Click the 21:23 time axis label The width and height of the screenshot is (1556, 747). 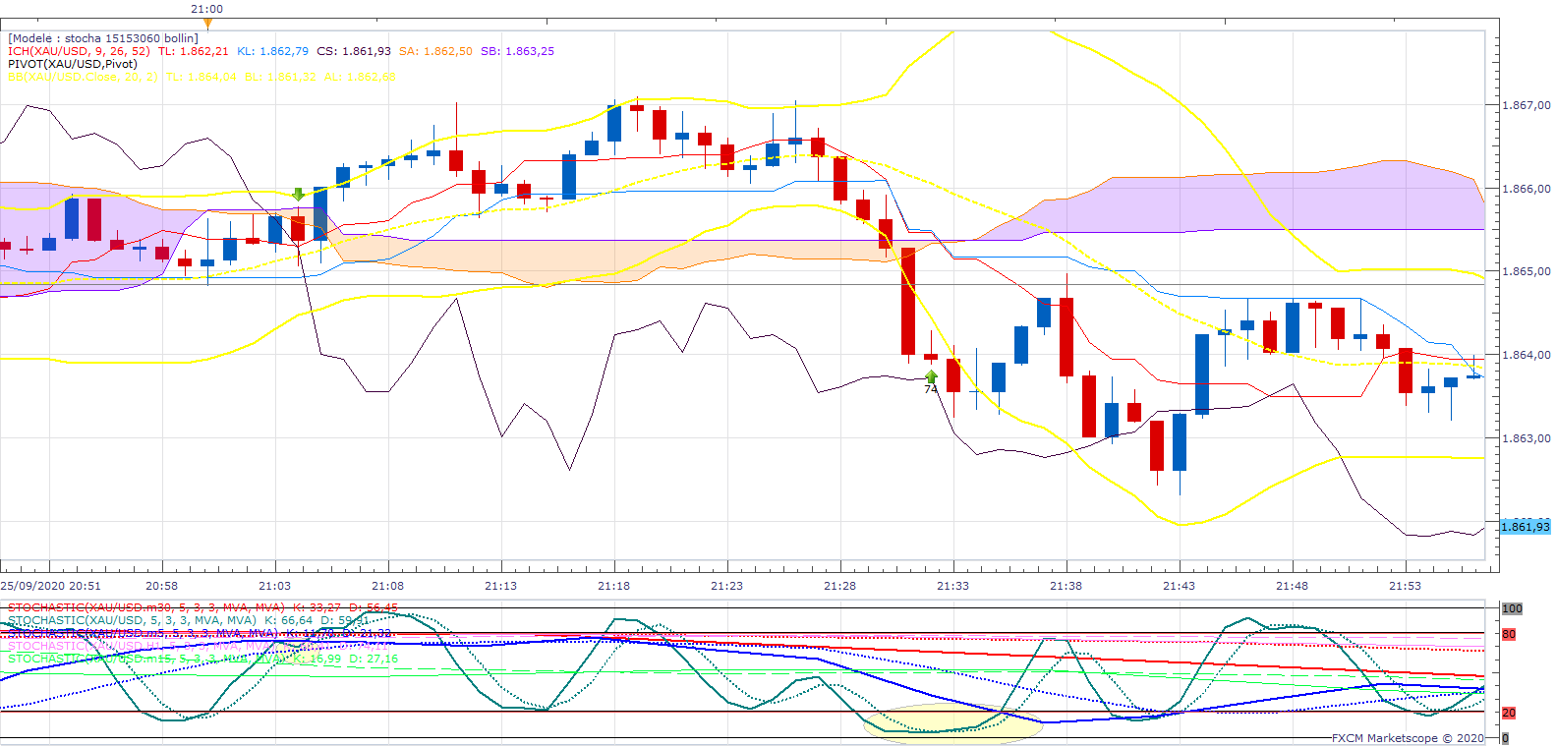726,586
